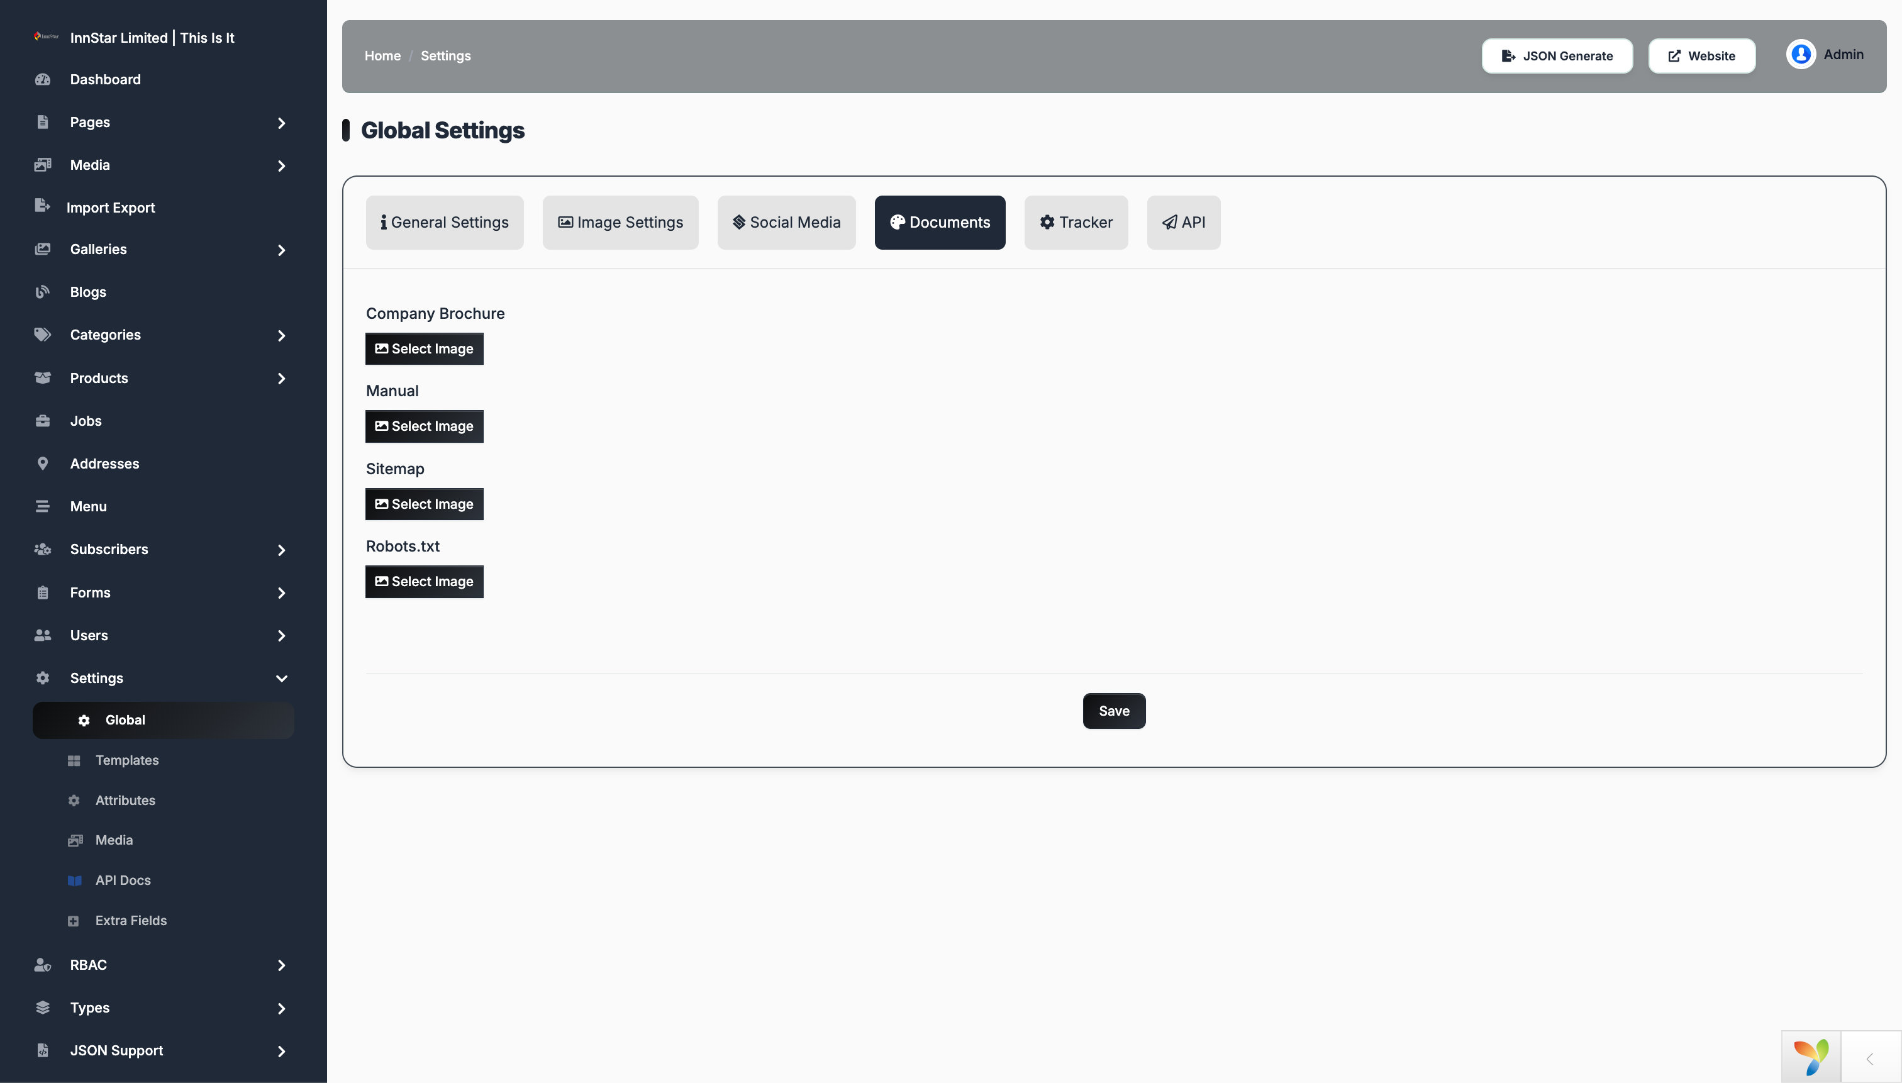Click the Settings gear icon in sidebar
Screen dimensions: 1902x1083
point(42,677)
